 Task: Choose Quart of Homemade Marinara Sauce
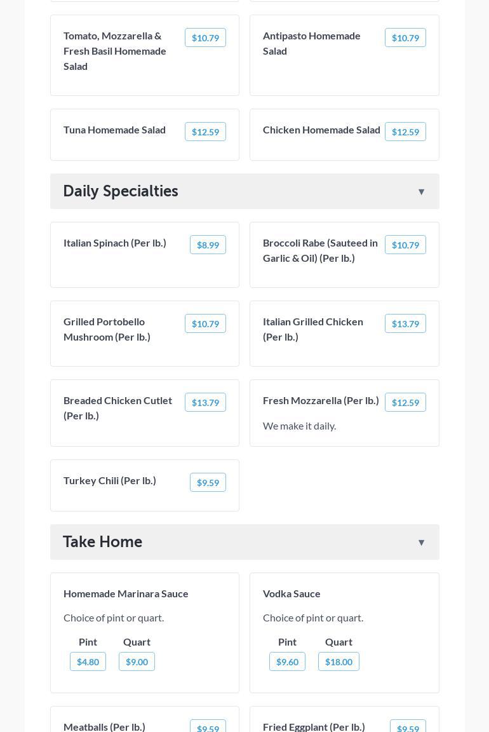tap(137, 662)
